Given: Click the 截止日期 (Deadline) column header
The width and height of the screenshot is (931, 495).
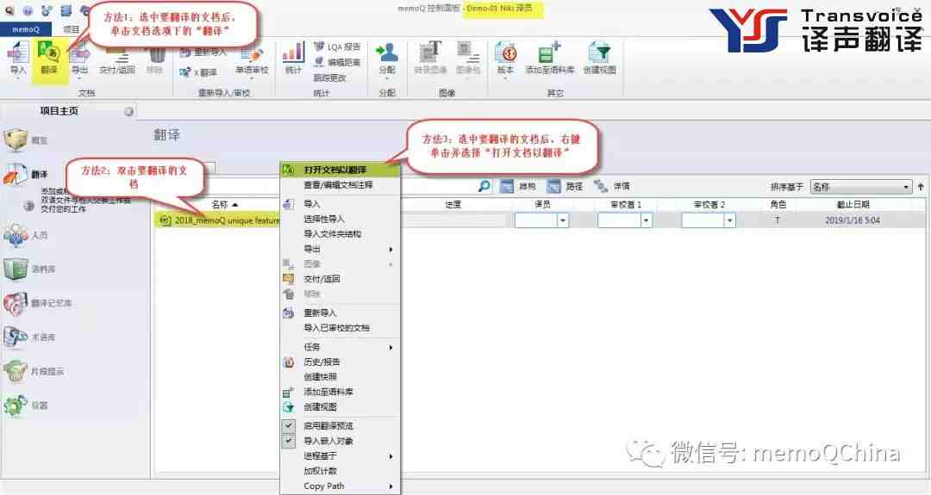Looking at the screenshot, I should click(x=853, y=205).
